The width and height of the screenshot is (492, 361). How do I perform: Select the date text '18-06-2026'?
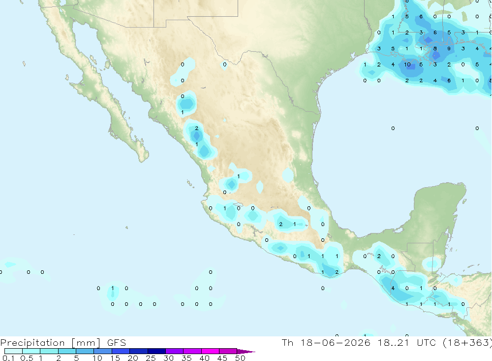tap(336, 342)
